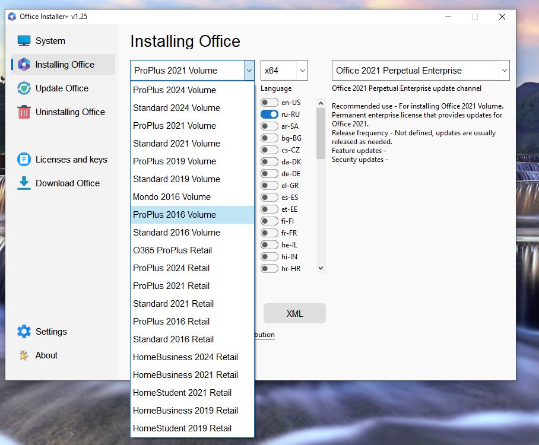Close the Office Installer+ window
Viewport: 539px width, 445px height.
502,17
